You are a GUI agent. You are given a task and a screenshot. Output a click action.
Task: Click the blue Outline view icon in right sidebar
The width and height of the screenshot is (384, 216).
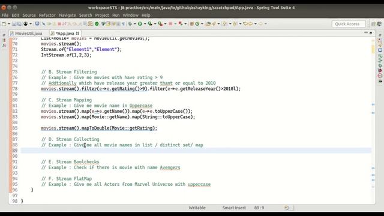380,50
